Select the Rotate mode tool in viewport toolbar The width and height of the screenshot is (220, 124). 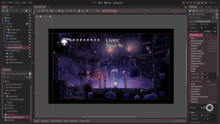(x=43, y=11)
